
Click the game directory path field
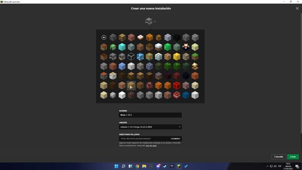tap(144, 138)
